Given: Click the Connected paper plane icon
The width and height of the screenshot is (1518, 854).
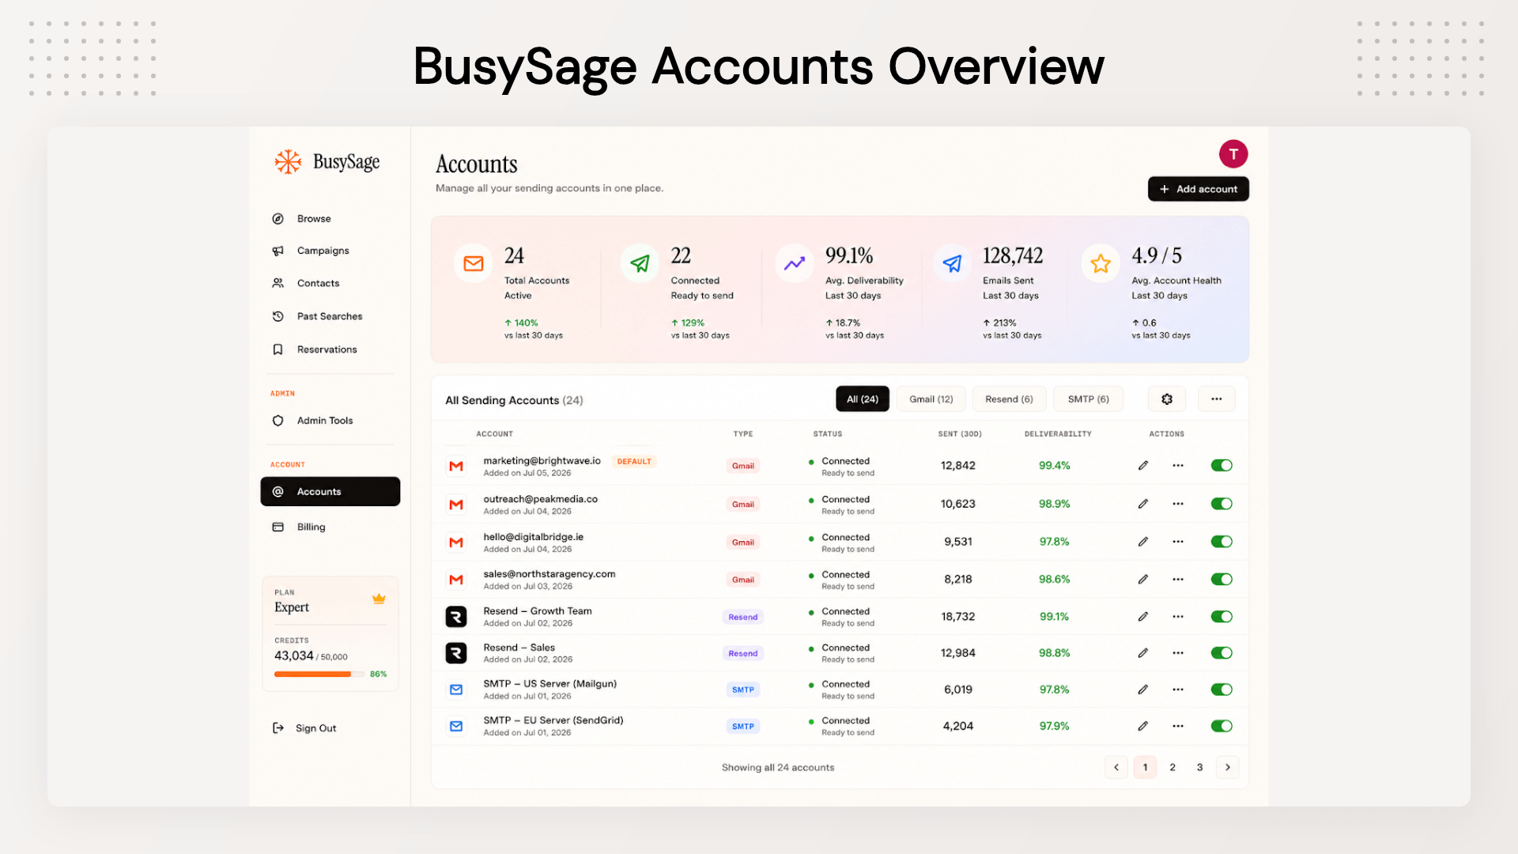Looking at the screenshot, I should click(x=640, y=263).
